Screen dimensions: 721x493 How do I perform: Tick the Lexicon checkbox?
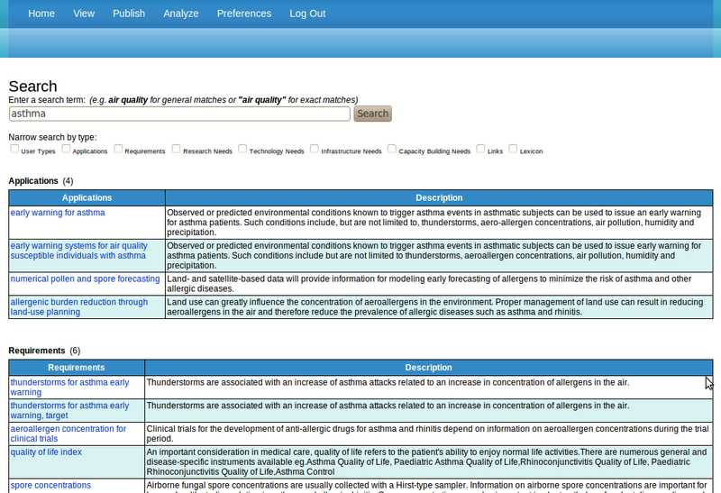click(513, 149)
